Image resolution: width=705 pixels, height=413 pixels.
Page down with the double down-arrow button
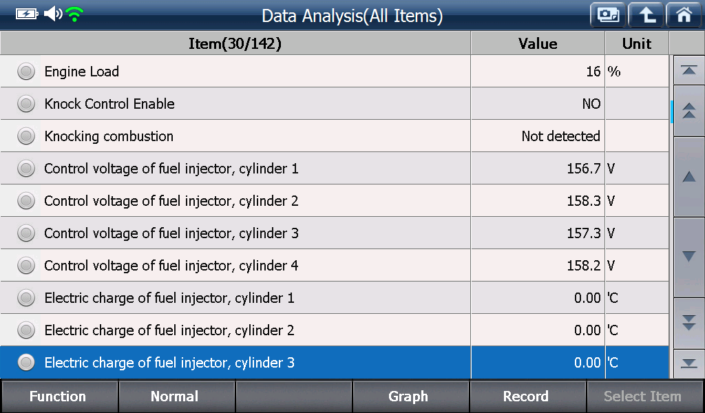[688, 323]
